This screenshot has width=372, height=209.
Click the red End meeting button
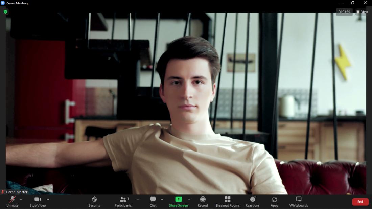(360, 202)
